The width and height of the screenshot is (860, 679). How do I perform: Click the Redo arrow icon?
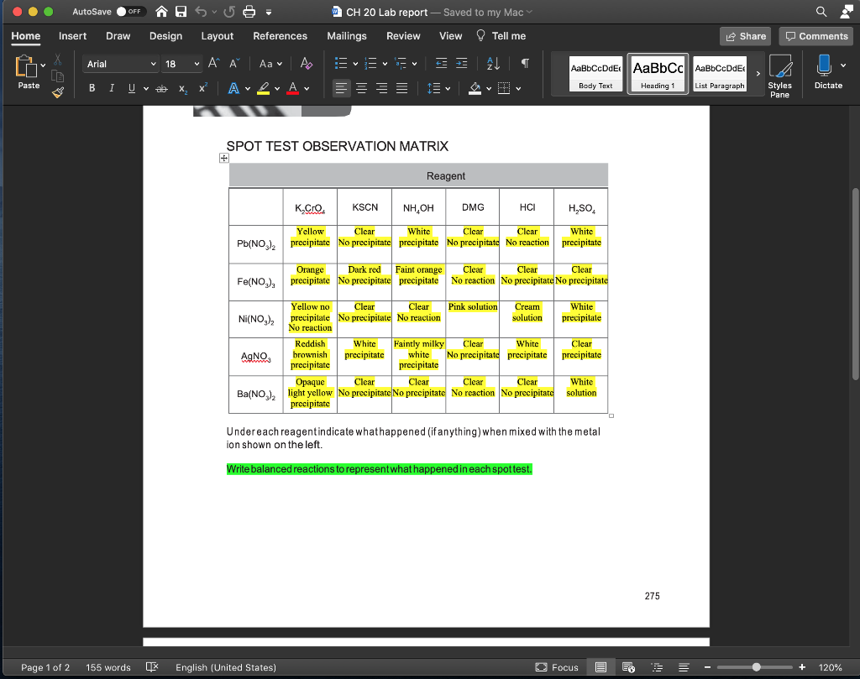pyautogui.click(x=229, y=12)
